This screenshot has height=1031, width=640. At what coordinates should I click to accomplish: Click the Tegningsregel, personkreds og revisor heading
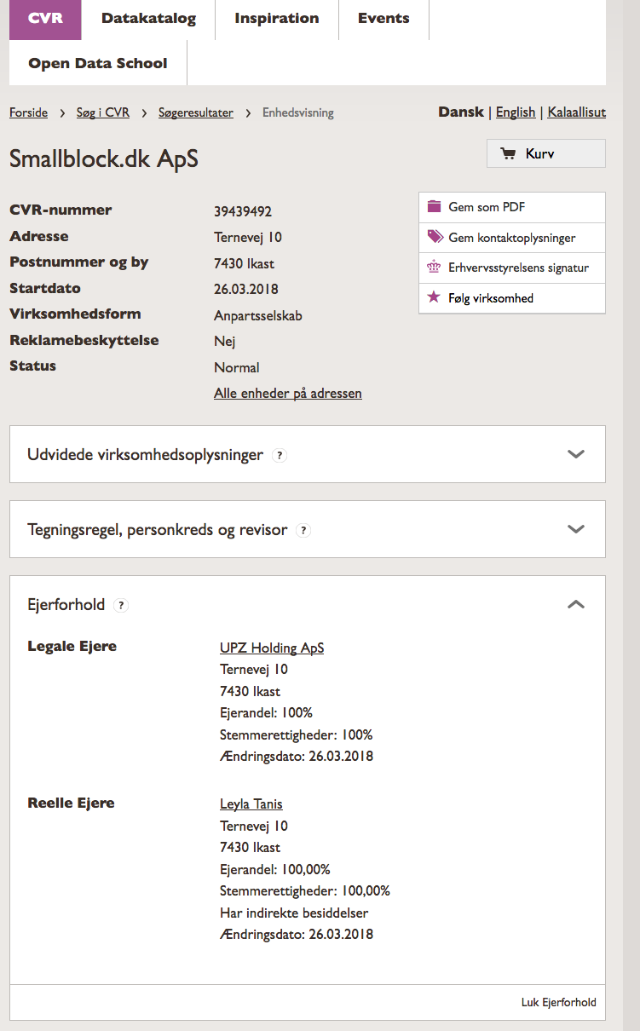(x=158, y=530)
